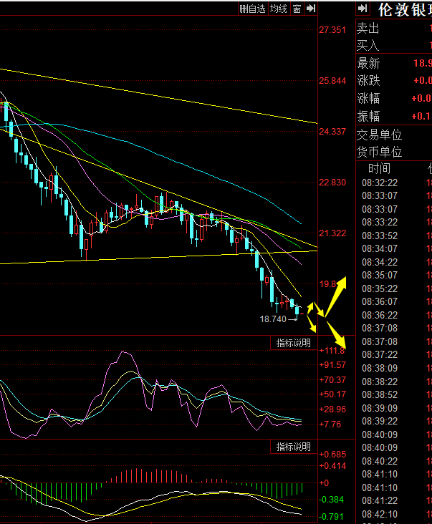Image resolution: width=432 pixels, height=524 pixels.
Task: Select the 08:42:10 tick row
Action: [x=394, y=514]
